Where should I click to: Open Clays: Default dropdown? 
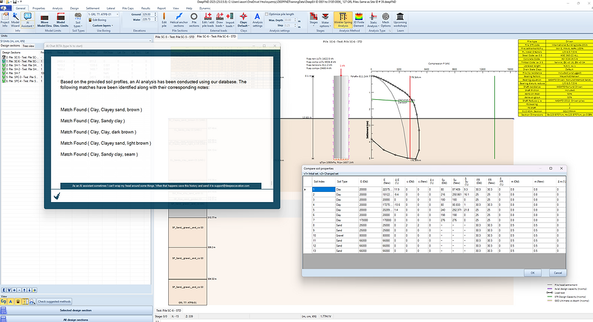[243, 20]
